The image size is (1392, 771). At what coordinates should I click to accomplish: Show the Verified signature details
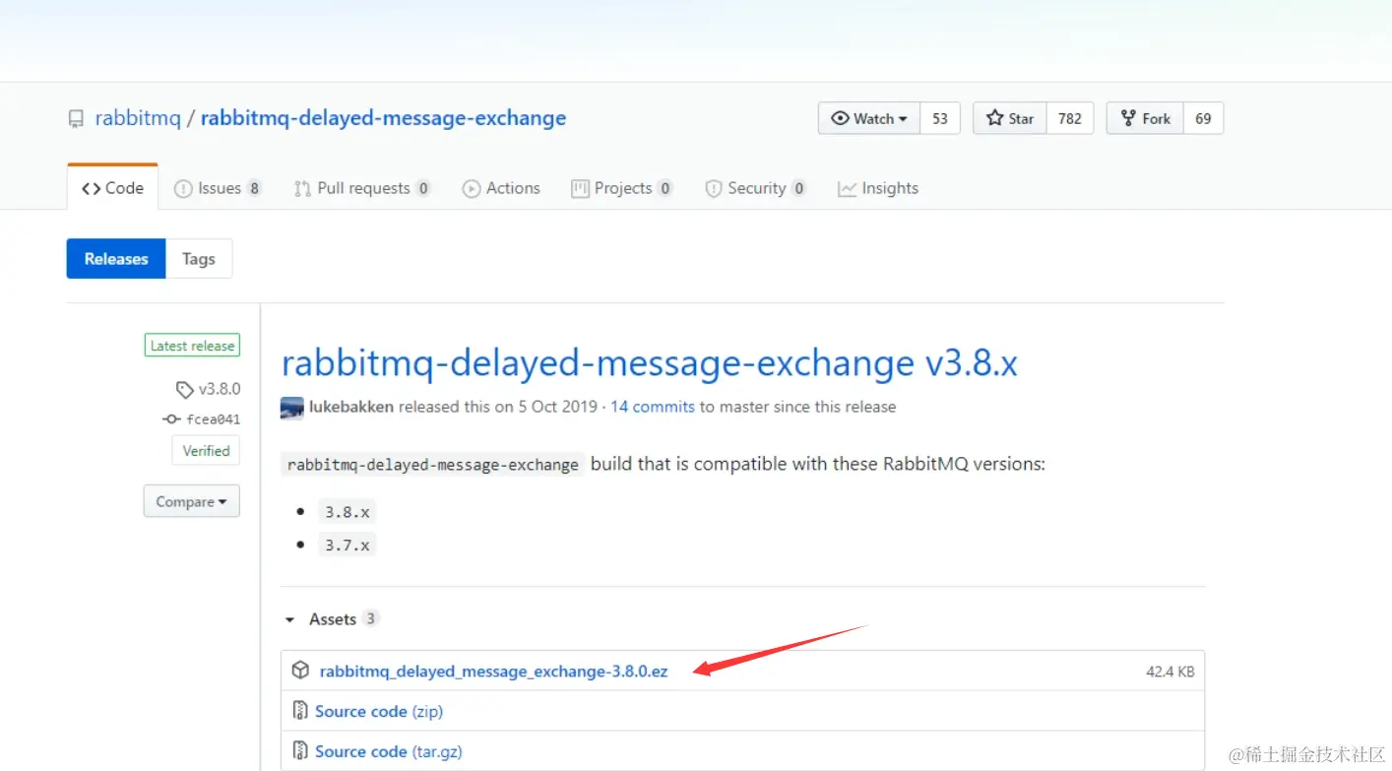tap(206, 451)
